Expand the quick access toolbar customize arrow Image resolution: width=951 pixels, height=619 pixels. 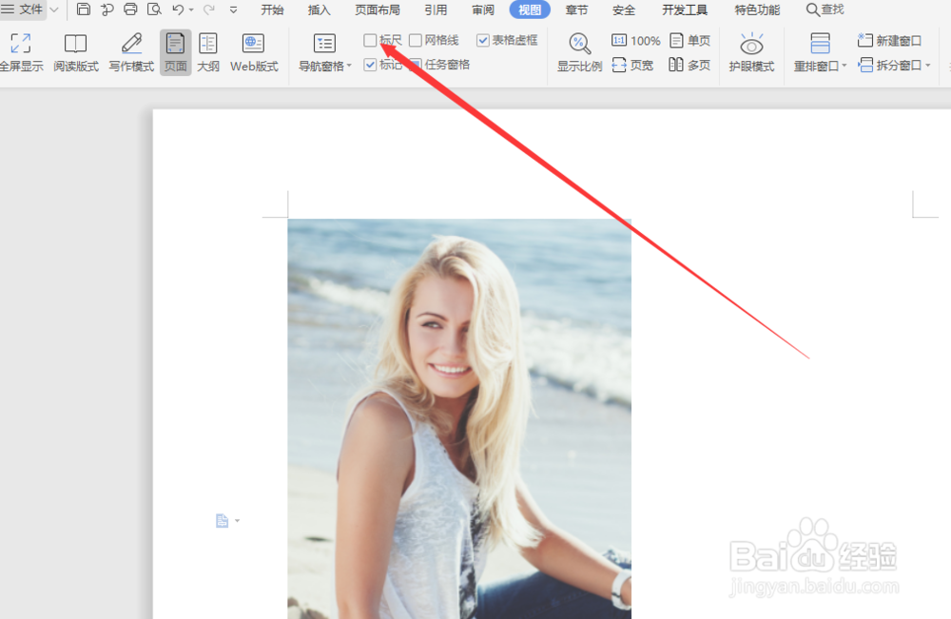234,10
